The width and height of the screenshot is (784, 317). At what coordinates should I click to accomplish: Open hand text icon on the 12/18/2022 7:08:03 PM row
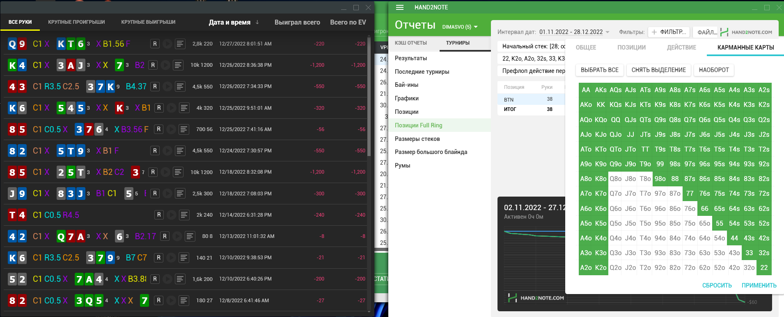(x=180, y=193)
